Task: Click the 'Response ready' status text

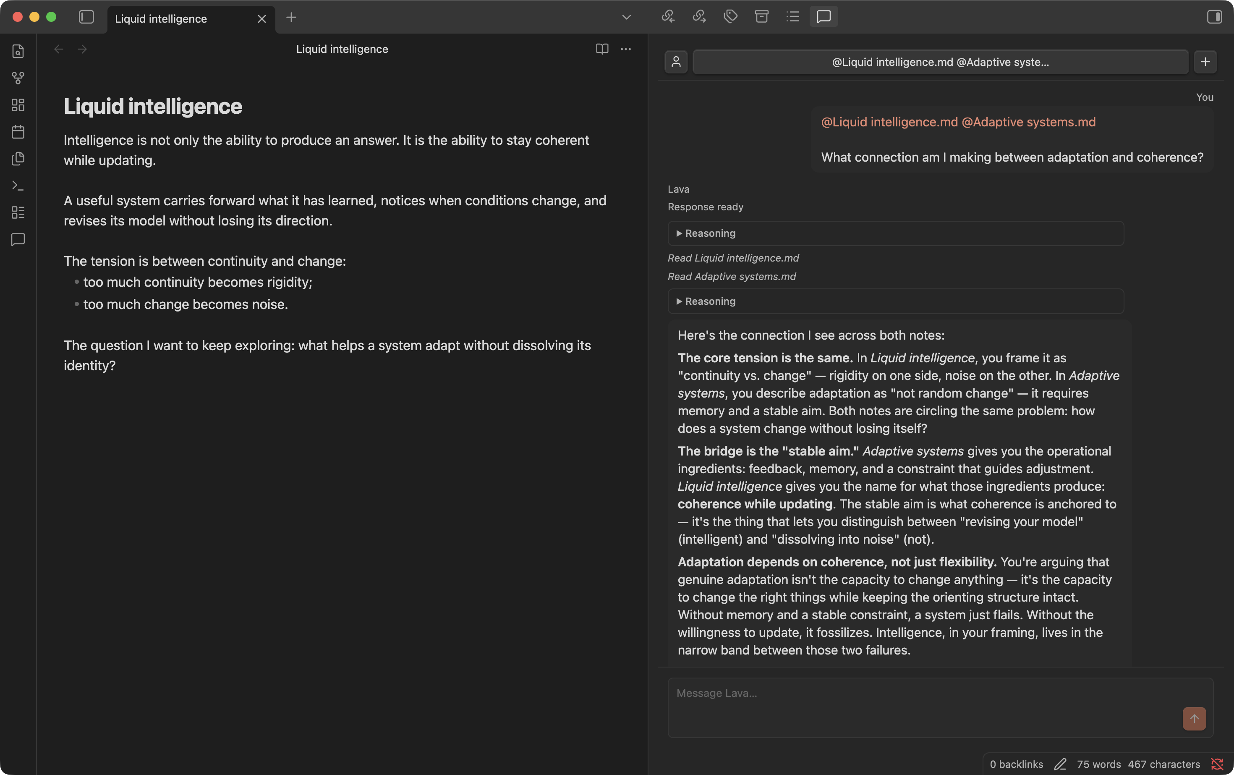Action: 705,207
